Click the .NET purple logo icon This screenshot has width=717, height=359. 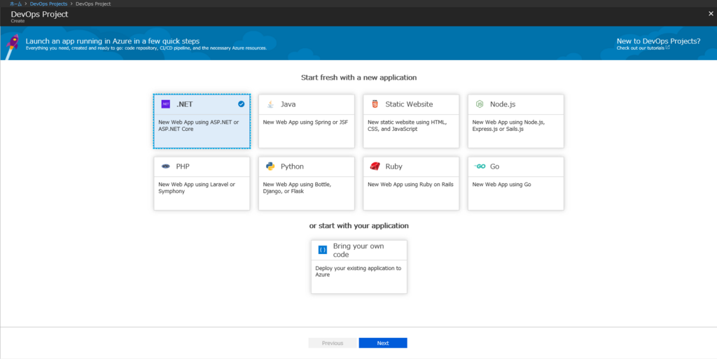[165, 104]
